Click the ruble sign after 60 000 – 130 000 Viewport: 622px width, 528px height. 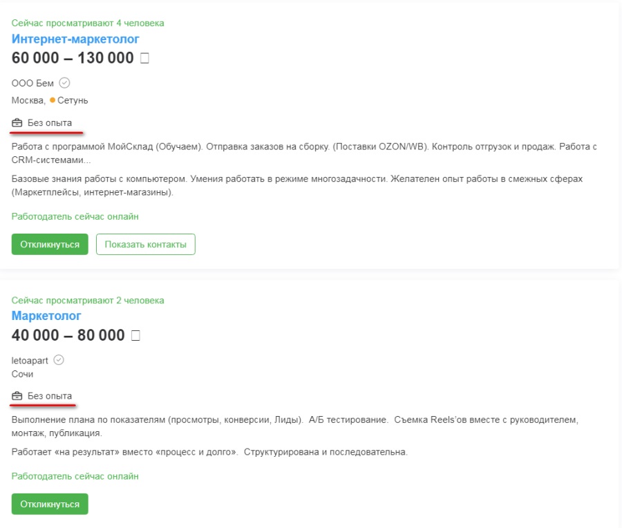144,59
